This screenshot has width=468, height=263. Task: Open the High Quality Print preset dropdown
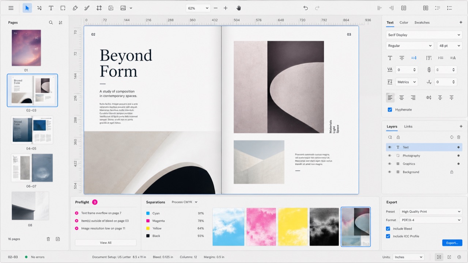[431, 211]
